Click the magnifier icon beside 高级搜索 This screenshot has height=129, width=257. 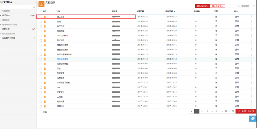pos(239,6)
